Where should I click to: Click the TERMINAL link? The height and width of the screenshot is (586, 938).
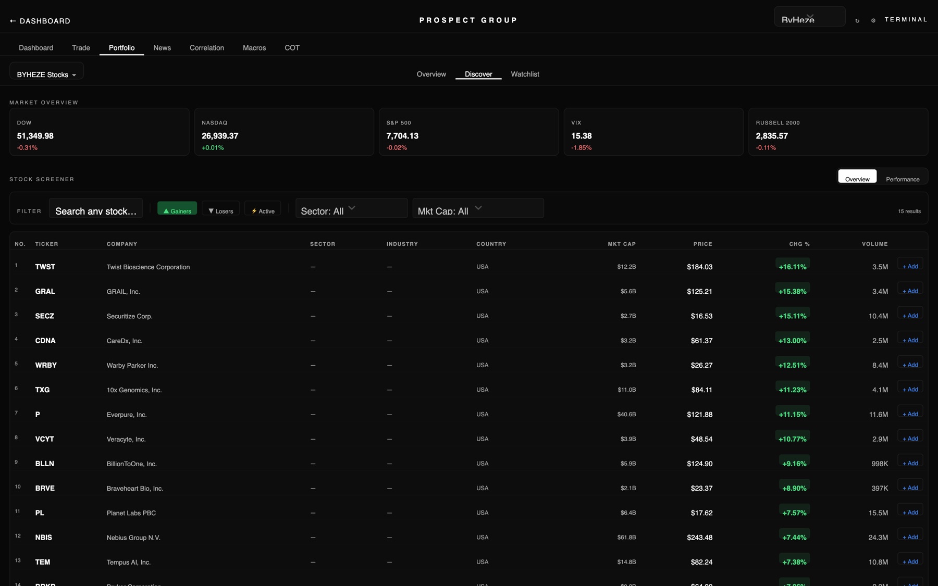tap(906, 19)
